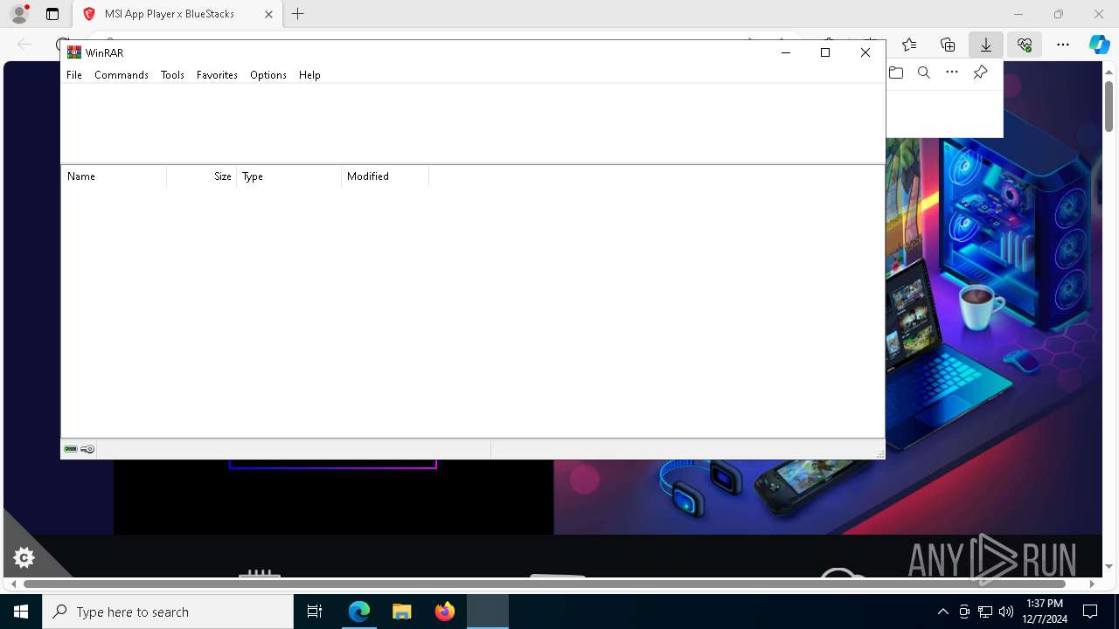Open the volume icon in system tray
The height and width of the screenshot is (629, 1119).
[x=1006, y=612]
